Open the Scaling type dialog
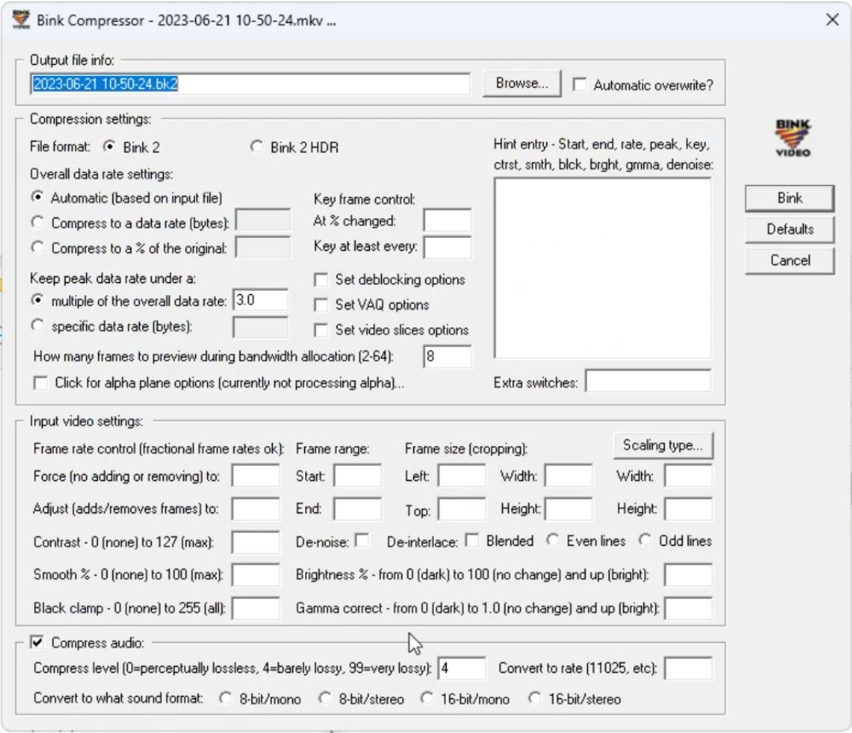852x733 pixels. coord(663,446)
